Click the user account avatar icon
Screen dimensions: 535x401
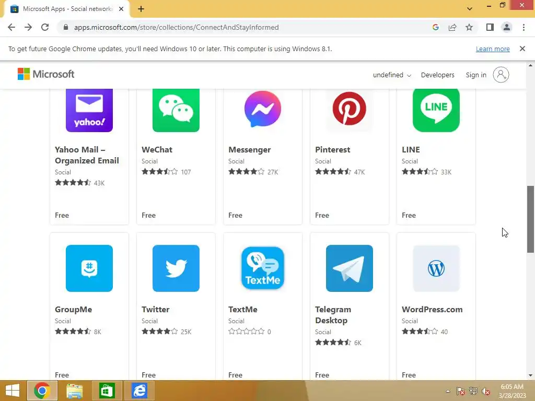pyautogui.click(x=501, y=75)
